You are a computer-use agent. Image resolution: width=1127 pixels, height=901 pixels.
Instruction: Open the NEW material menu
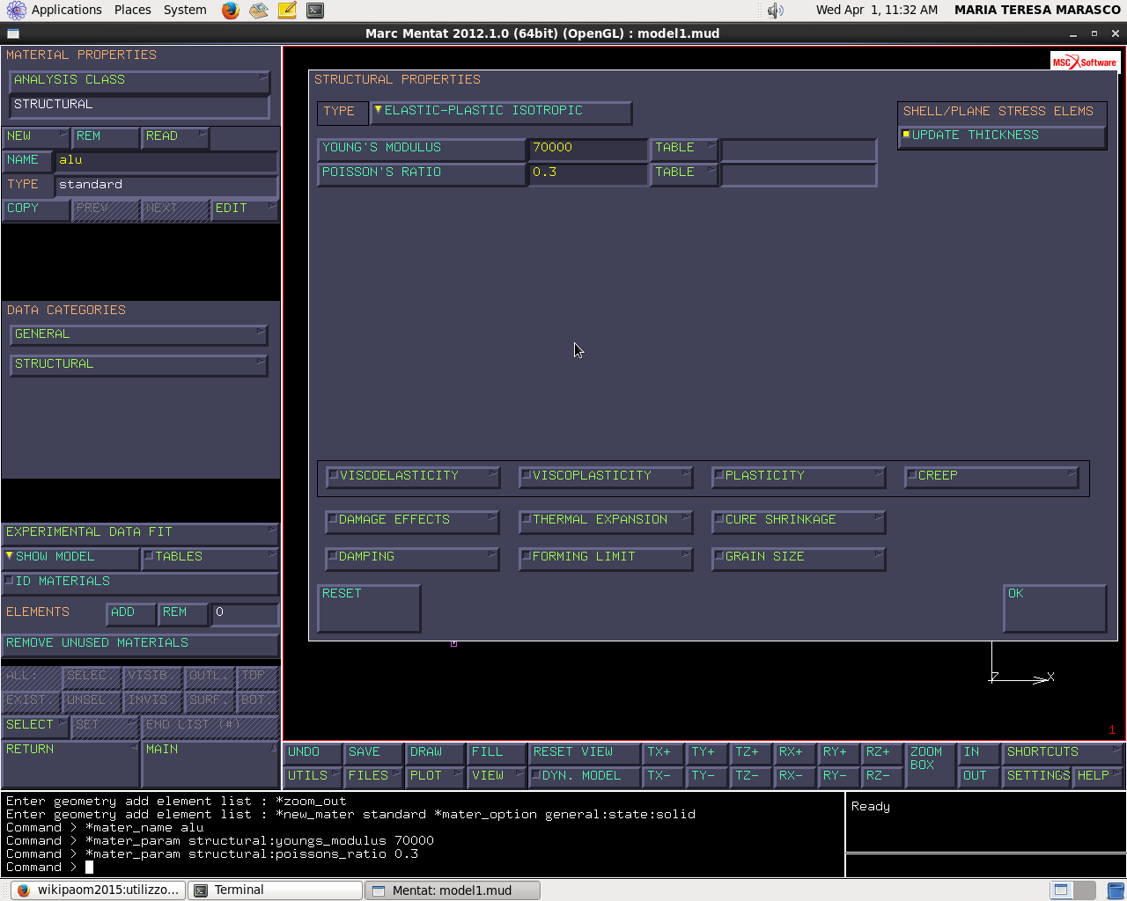point(36,137)
